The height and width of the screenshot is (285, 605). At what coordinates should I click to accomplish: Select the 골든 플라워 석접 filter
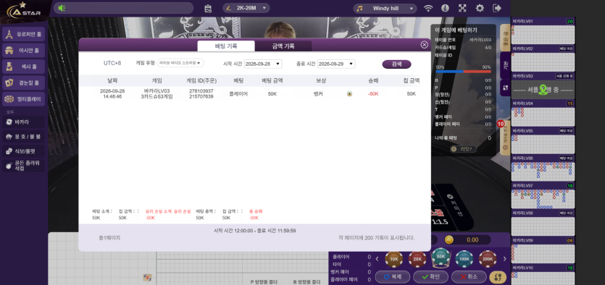coord(23,166)
